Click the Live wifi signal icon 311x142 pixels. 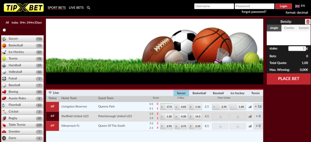[x=50, y=93]
